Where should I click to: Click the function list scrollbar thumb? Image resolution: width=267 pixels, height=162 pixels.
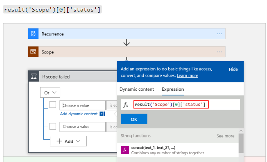241,143
